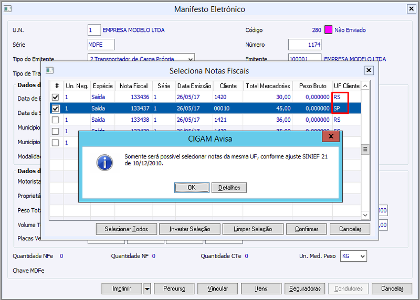Click the blue information icon in the dialog
420x300 pixels.
click(x=104, y=163)
